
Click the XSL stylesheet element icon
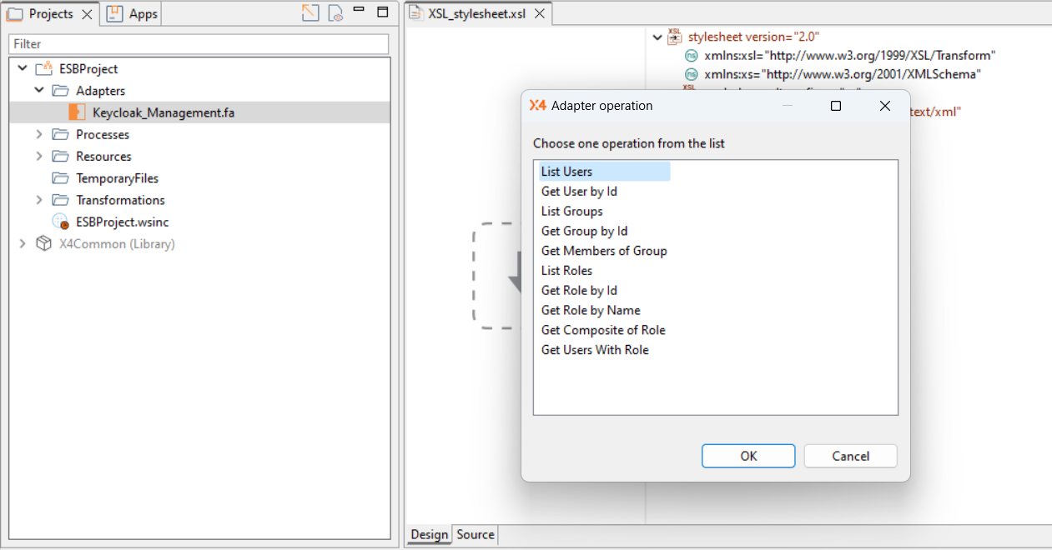pos(675,36)
